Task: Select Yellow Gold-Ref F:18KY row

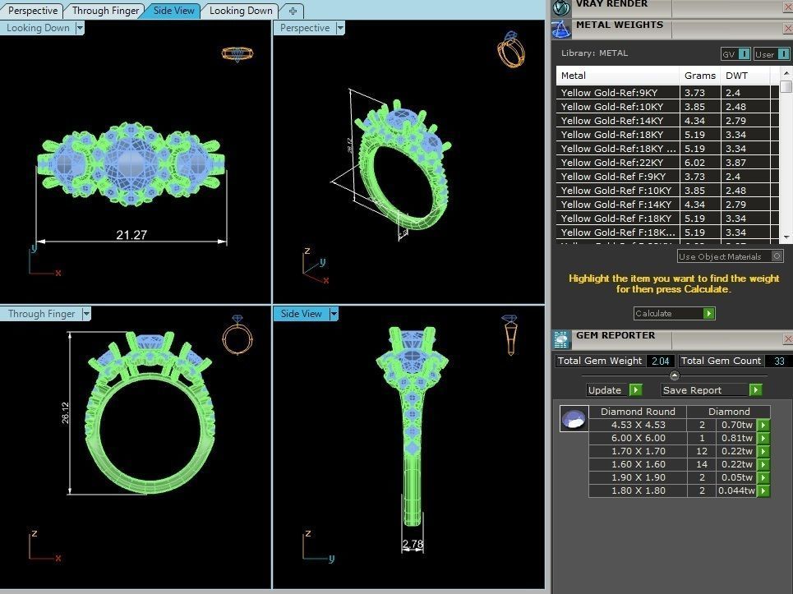Action: coord(667,219)
